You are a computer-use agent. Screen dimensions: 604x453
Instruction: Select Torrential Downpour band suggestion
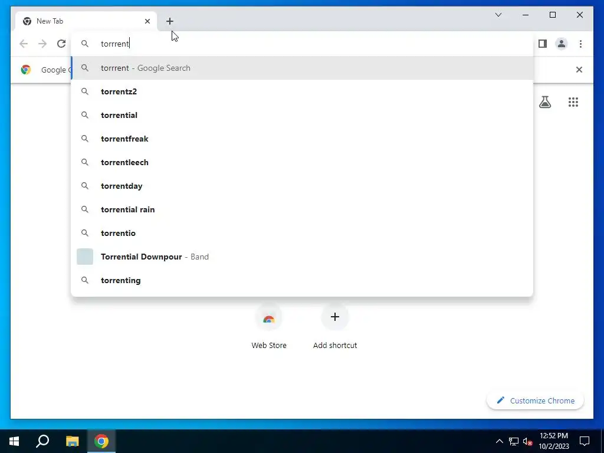(302, 257)
